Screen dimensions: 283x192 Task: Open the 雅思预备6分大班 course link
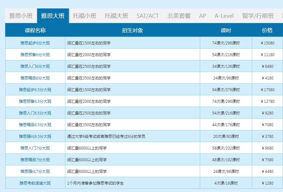click(35, 54)
